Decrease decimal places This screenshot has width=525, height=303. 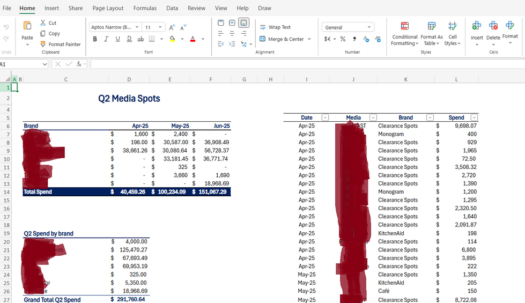pyautogui.click(x=378, y=39)
